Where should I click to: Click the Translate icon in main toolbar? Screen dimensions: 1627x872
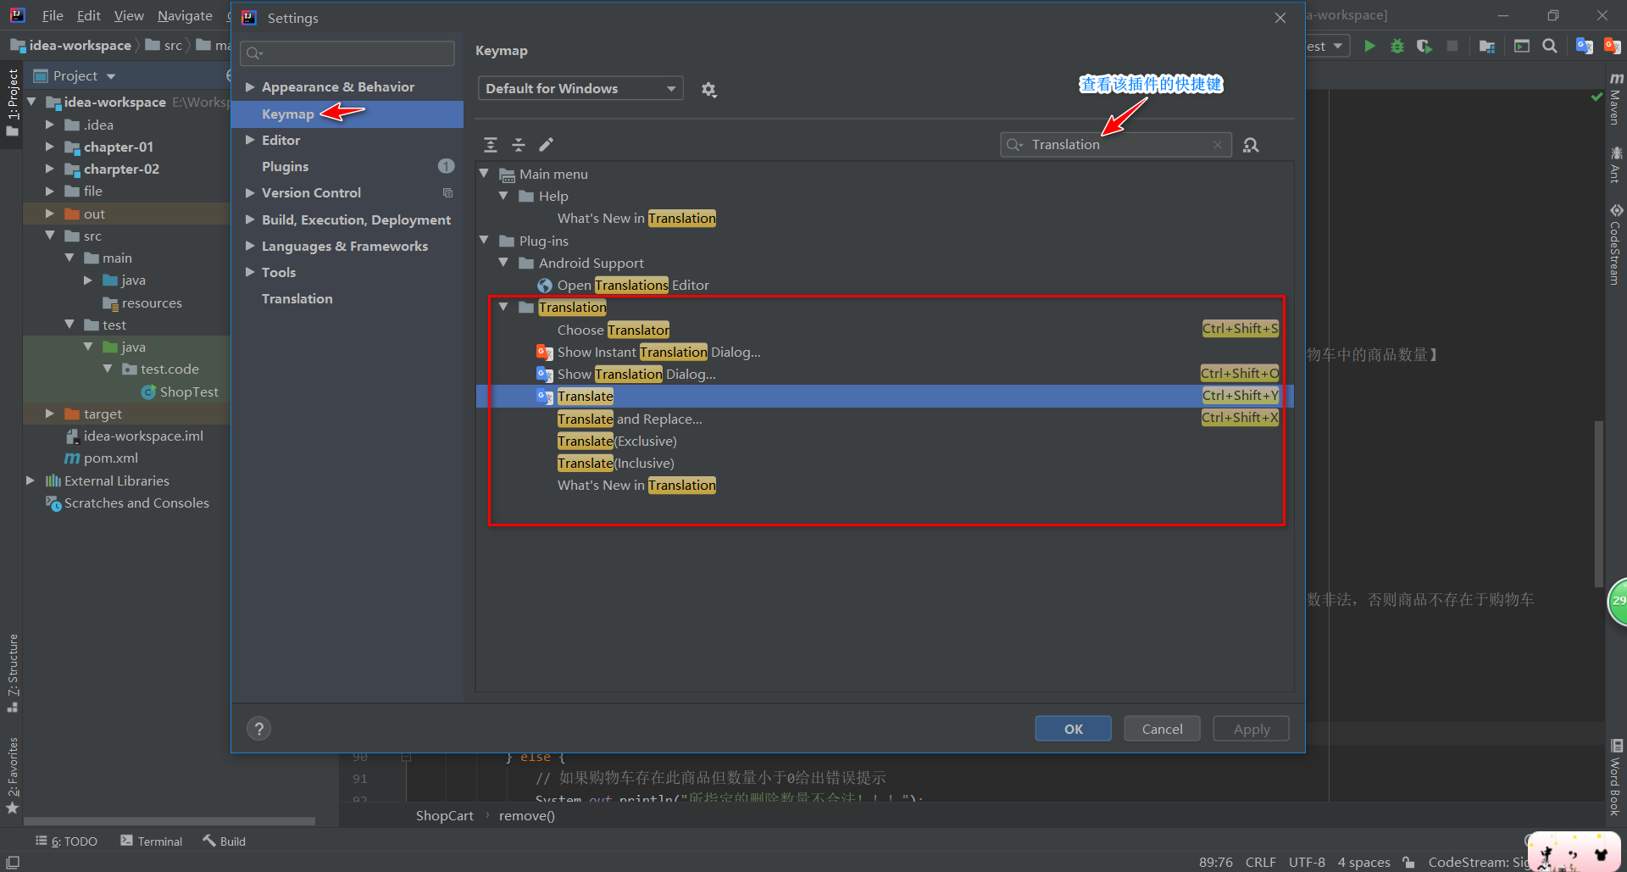1584,46
